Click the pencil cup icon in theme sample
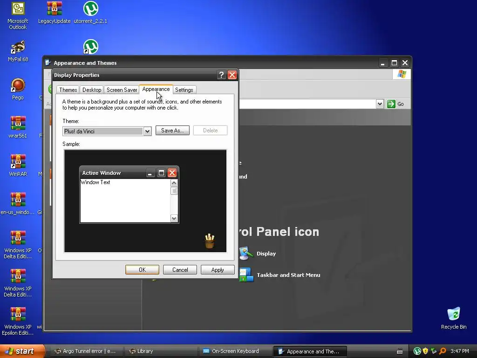The width and height of the screenshot is (477, 358). coord(210,241)
